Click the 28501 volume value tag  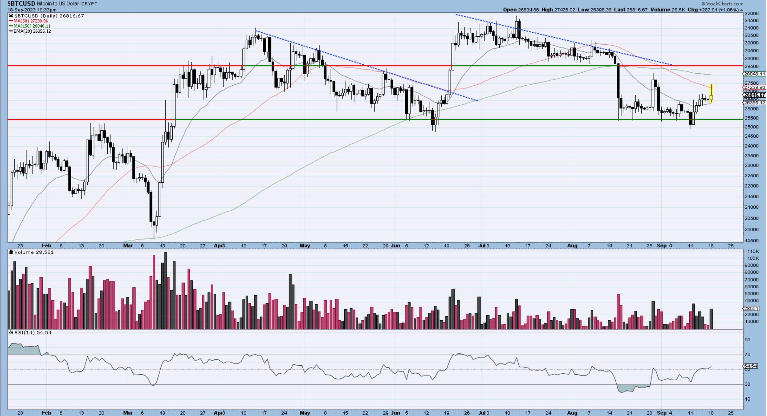pyautogui.click(x=751, y=309)
